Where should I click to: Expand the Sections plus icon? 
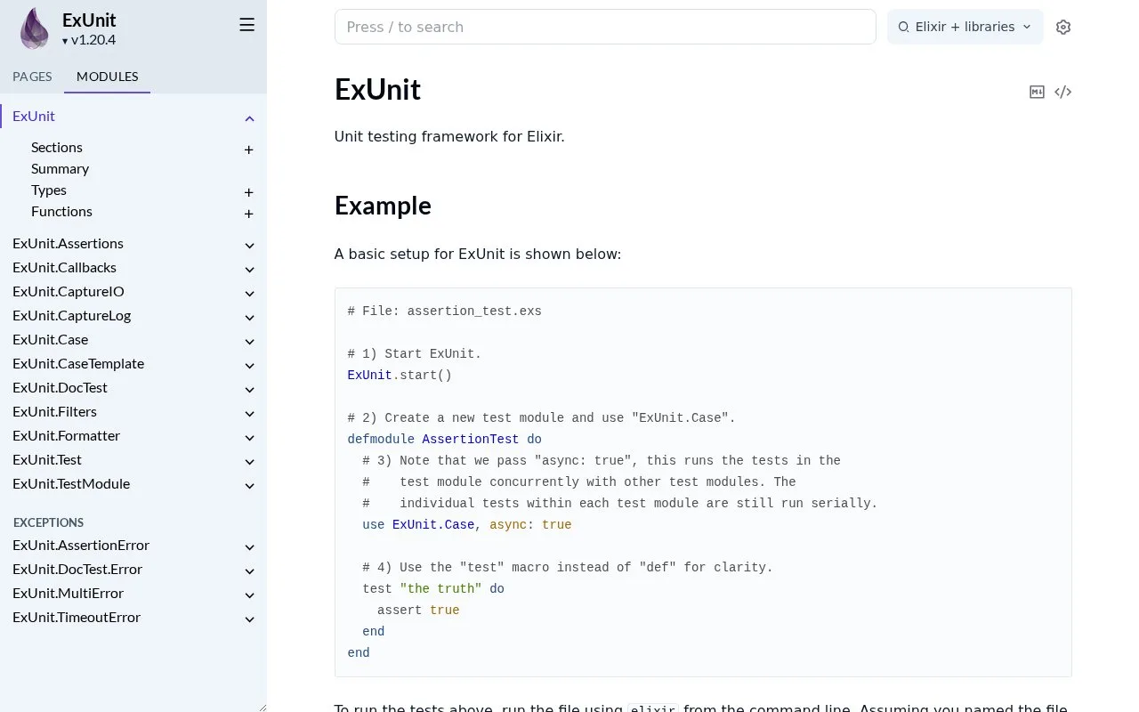[x=249, y=150]
